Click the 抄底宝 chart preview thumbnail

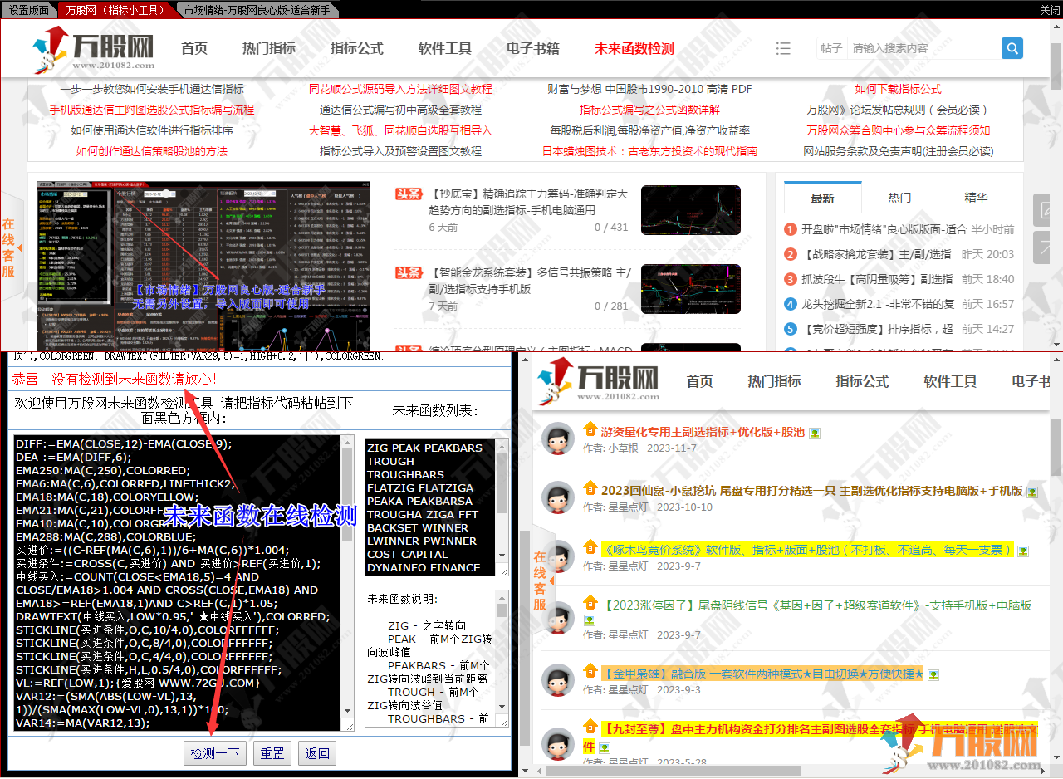(x=690, y=210)
